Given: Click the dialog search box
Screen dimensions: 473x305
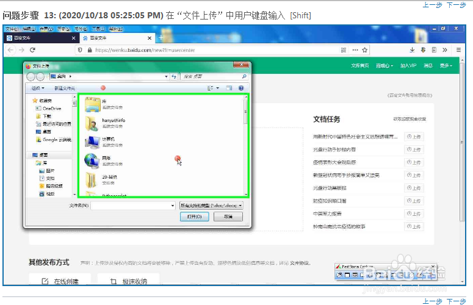Looking at the screenshot, I should (x=214, y=76).
